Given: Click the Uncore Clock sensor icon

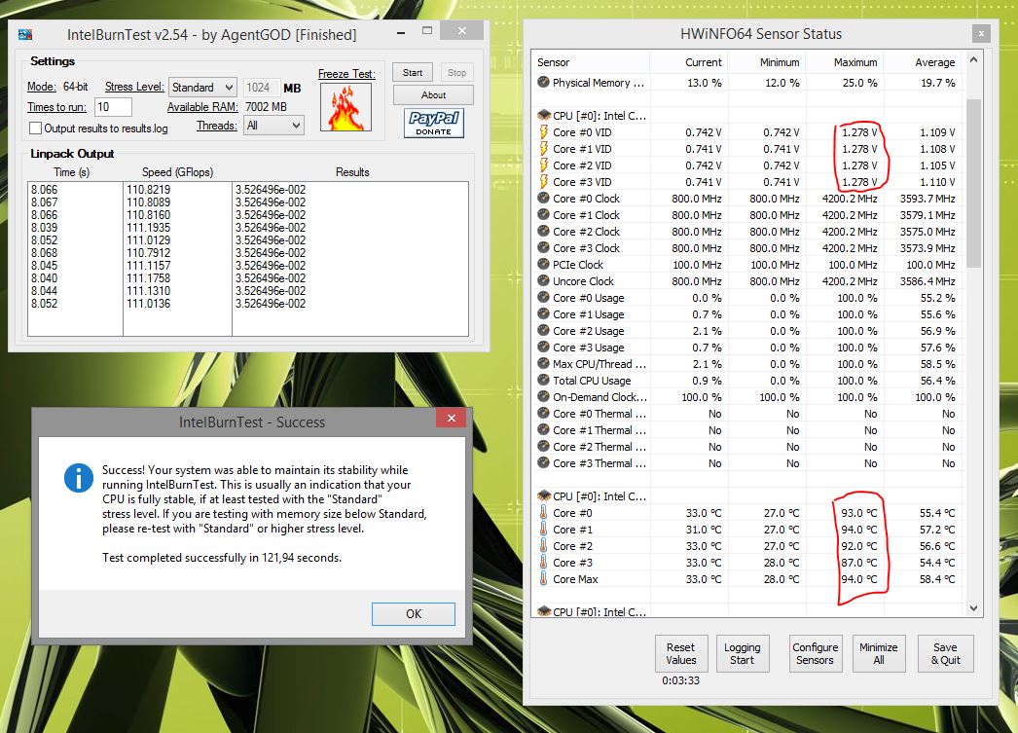Looking at the screenshot, I should tap(543, 281).
